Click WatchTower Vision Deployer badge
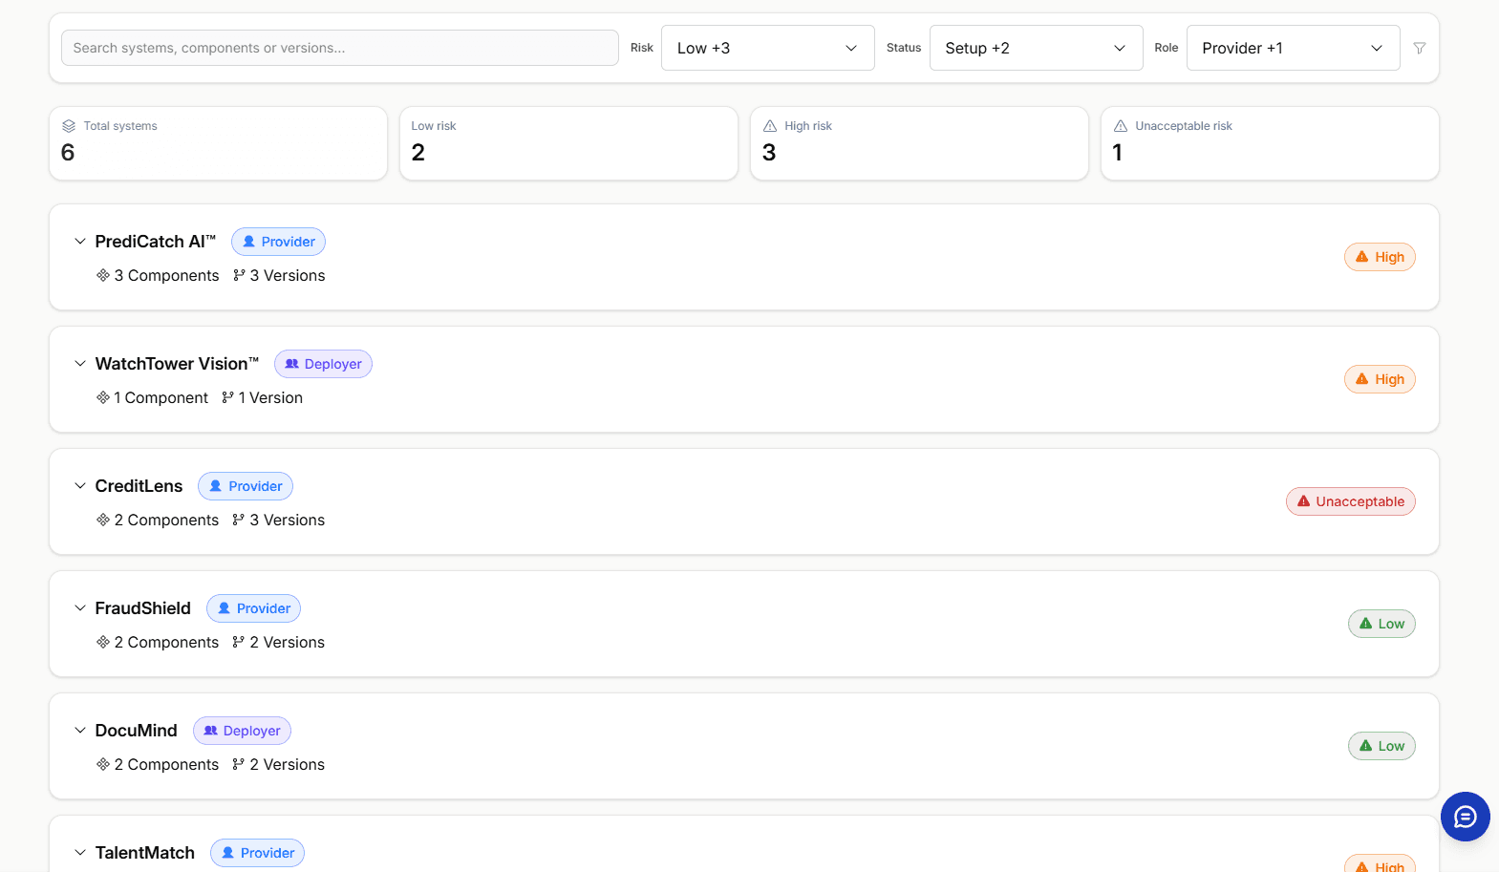This screenshot has width=1499, height=872. 323,364
